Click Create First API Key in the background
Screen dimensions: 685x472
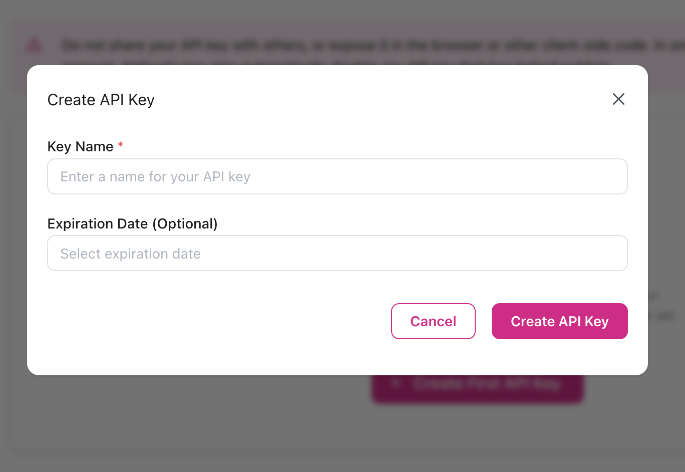click(477, 383)
